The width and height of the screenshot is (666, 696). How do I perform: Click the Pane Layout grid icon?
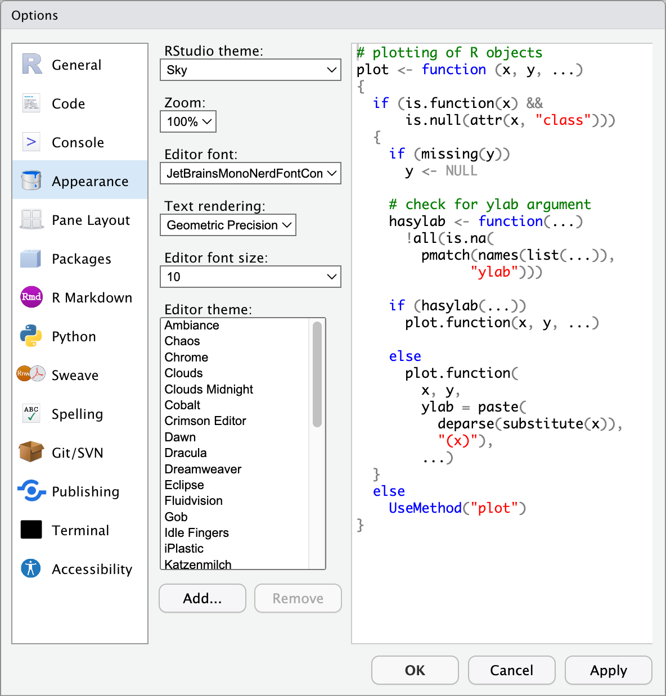pos(31,219)
